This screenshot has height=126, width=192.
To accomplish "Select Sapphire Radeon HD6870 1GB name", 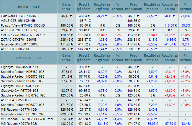I will pos(23,105).
